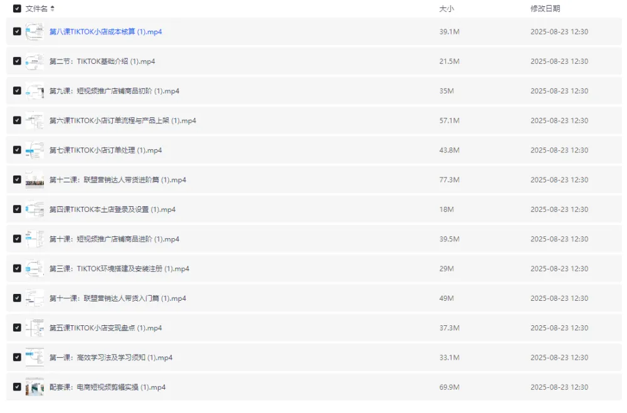Uncheck the 配套课 电商短视频剪辑实操 row
Image resolution: width=627 pixels, height=413 pixels.
(17, 387)
